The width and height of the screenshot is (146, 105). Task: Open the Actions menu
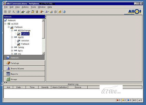pyautogui.click(x=25, y=7)
